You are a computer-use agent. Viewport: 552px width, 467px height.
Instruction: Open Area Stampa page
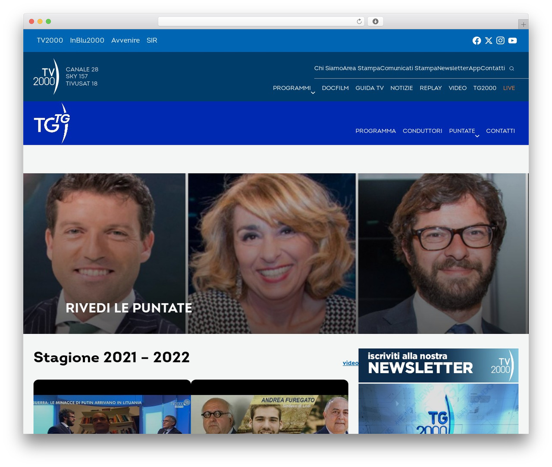click(361, 68)
